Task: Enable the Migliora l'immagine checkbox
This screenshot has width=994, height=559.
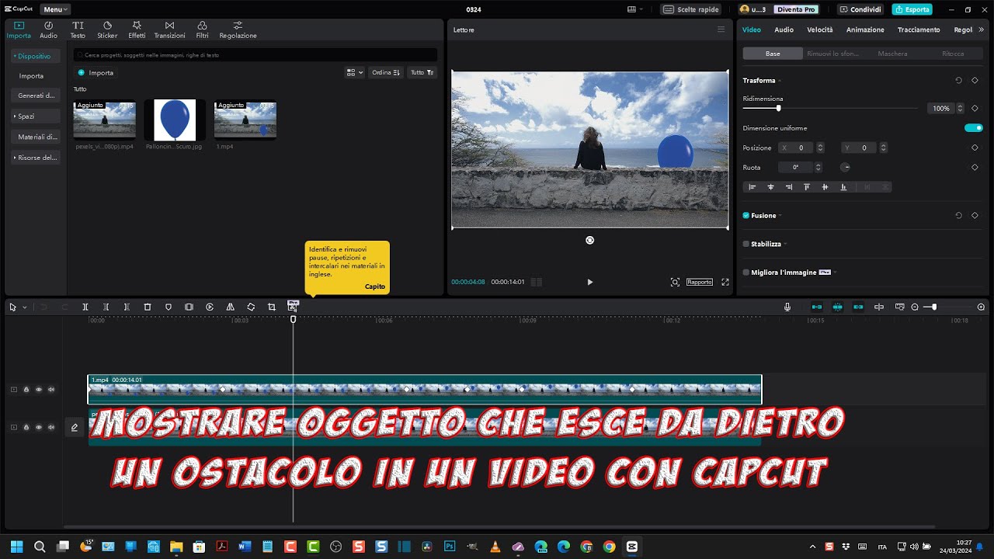Action: (x=746, y=273)
